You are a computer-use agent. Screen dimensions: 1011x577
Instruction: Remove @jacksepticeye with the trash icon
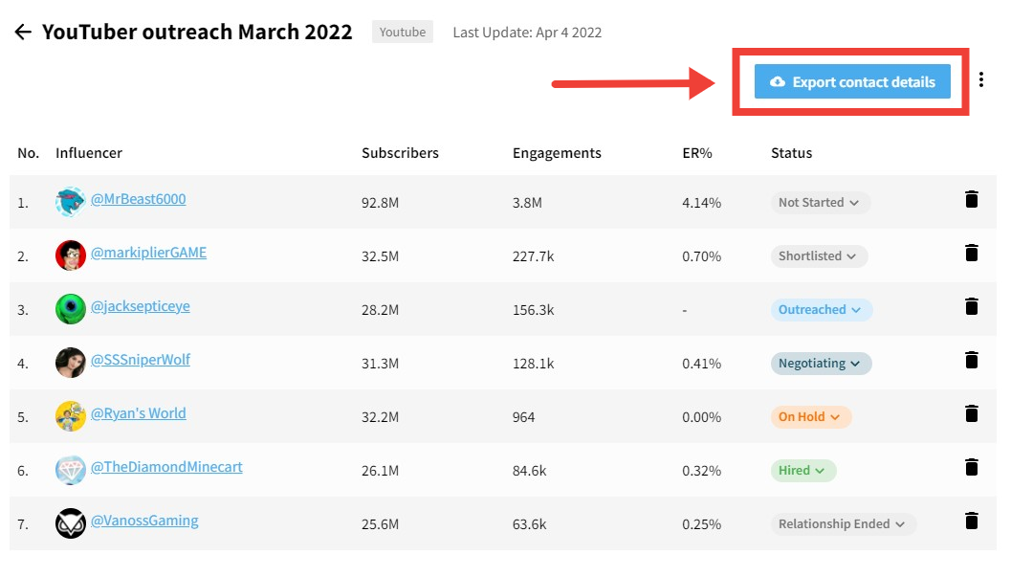[972, 307]
